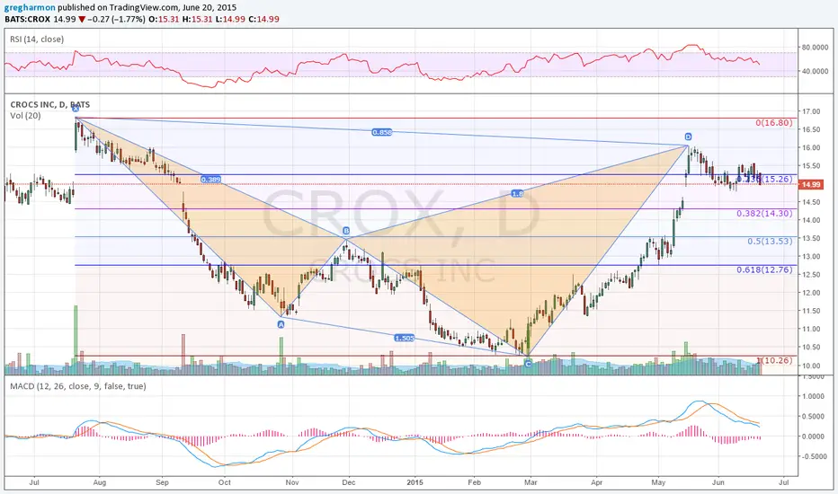Click the Vol (20) indicator label

pos(25,115)
